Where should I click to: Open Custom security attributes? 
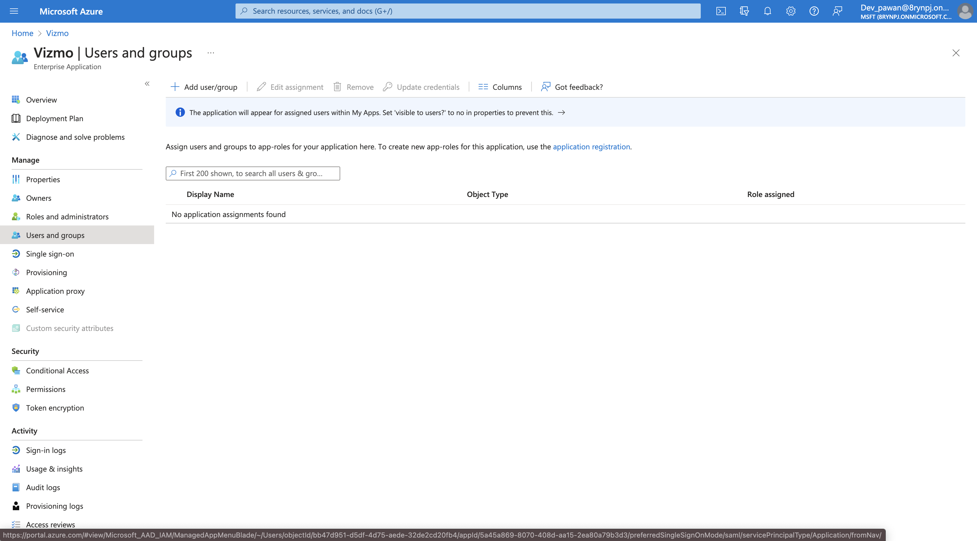tap(77, 328)
